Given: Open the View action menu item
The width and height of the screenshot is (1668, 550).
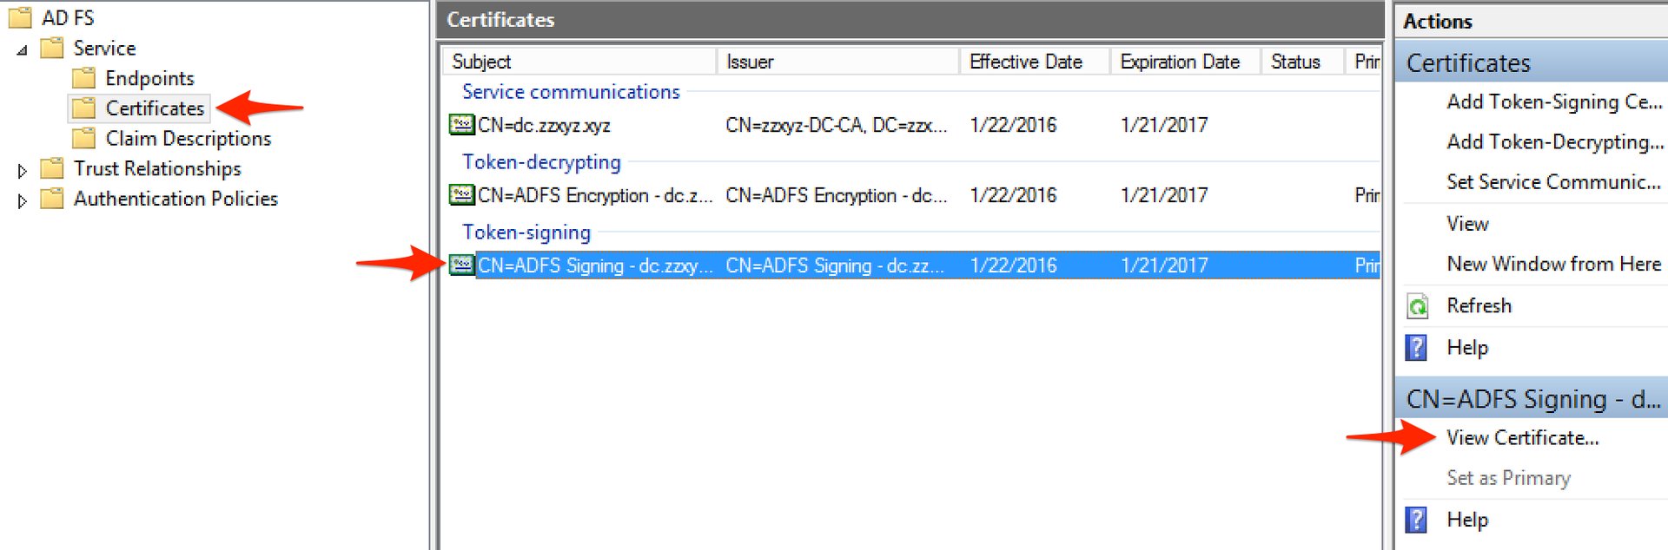Looking at the screenshot, I should pos(1467,224).
